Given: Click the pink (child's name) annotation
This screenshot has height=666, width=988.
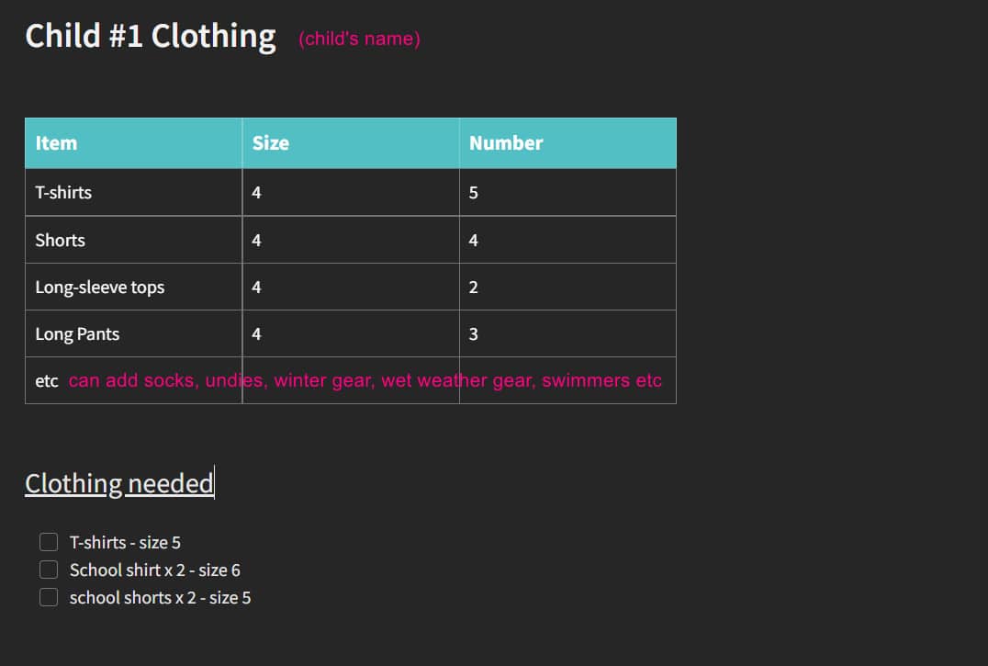Looking at the screenshot, I should pos(359,40).
